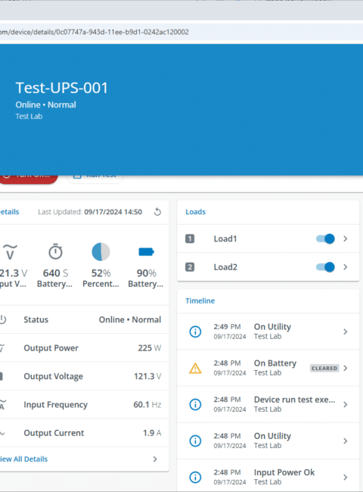The image size is (363, 492).
Task: Click the Load2 label text
Action: (x=225, y=267)
